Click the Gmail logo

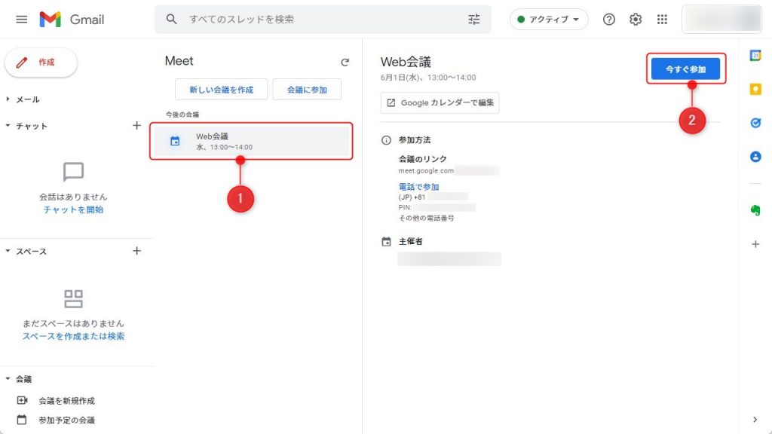tap(72, 19)
